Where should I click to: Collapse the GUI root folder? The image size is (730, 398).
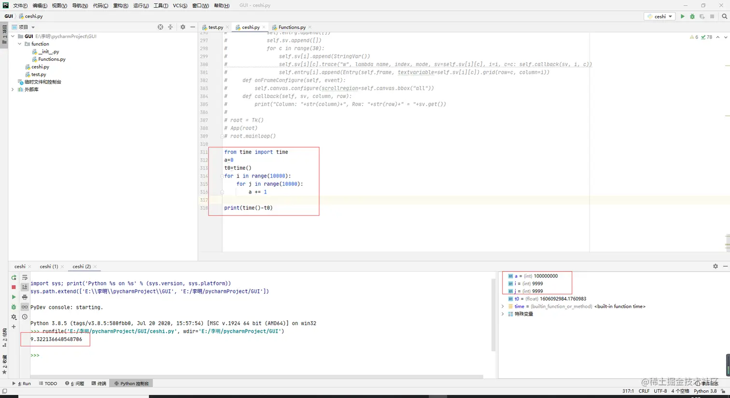click(13, 36)
